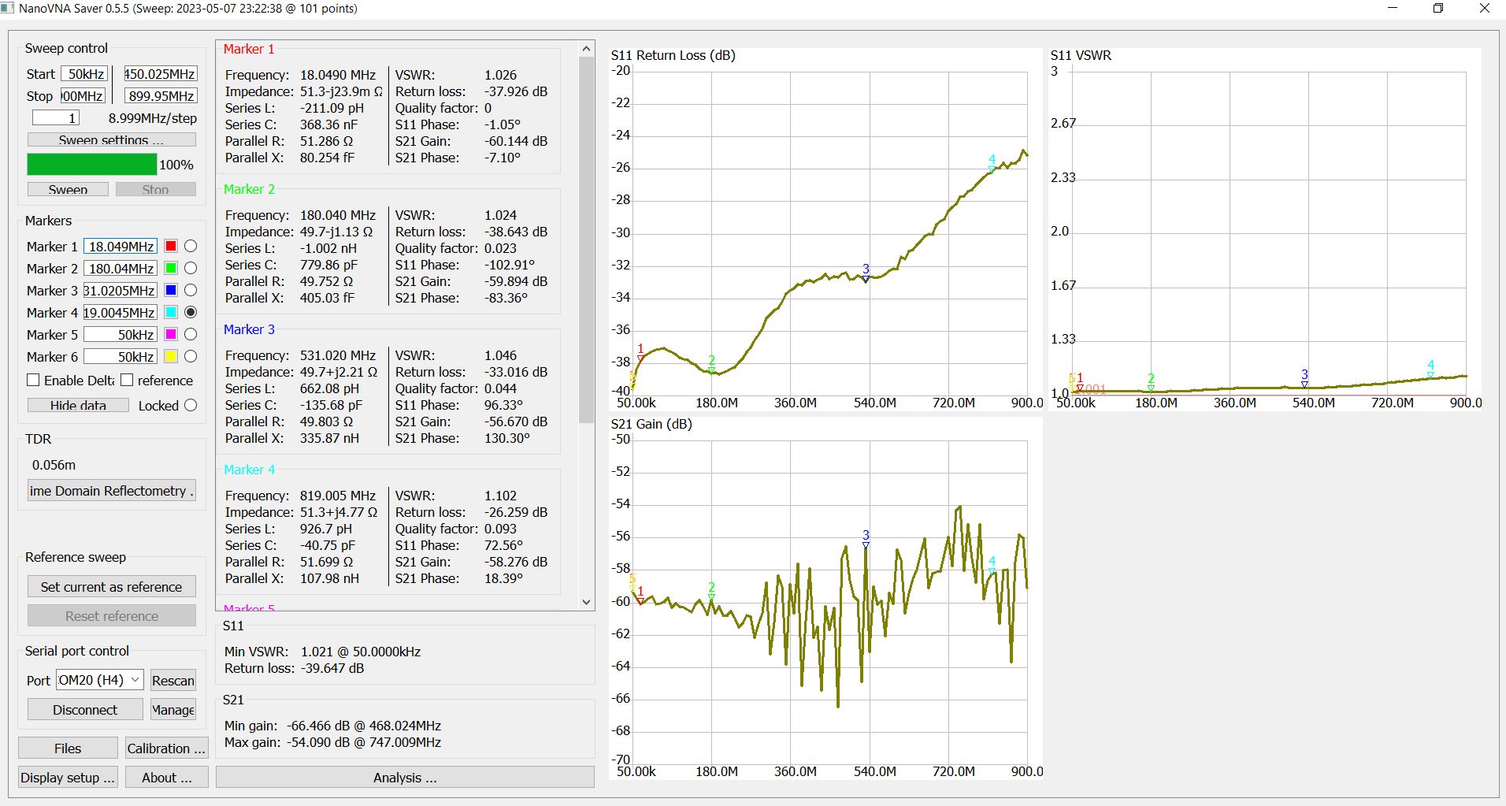Click the Marker 5 magenta color swatch
The height and width of the screenshot is (806, 1506).
170,335
